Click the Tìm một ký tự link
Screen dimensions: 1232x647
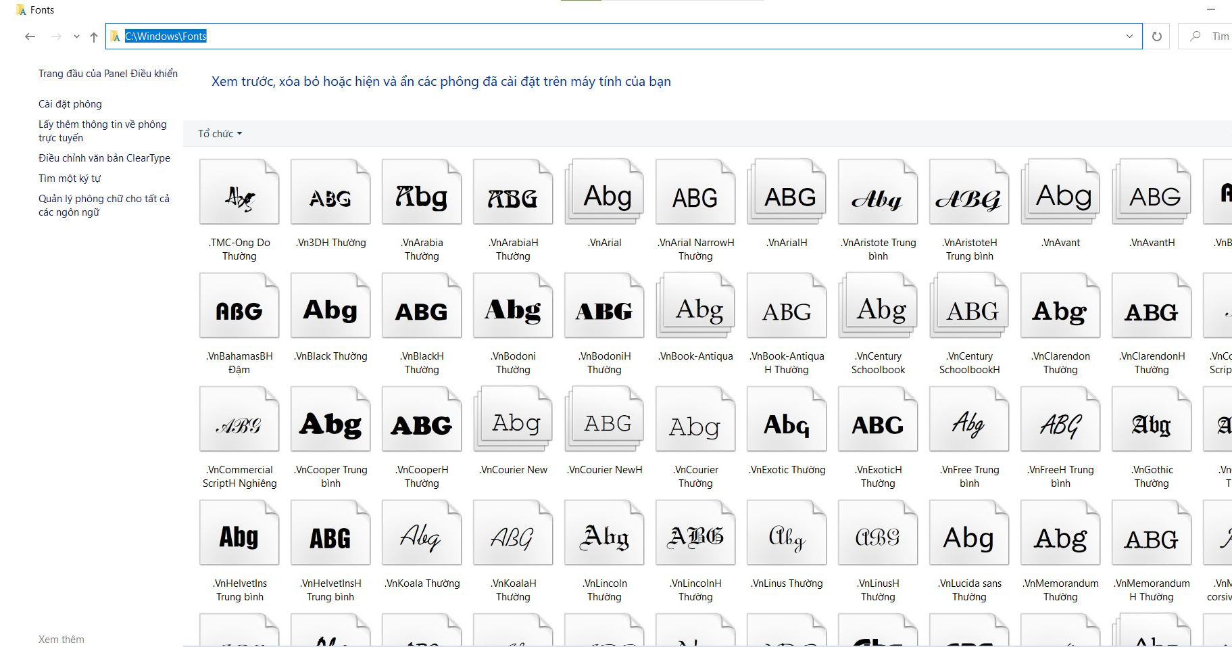(x=70, y=178)
